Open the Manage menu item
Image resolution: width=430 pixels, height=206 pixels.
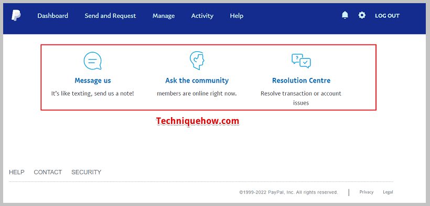[x=164, y=16]
